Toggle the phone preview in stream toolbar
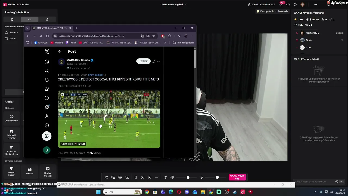This screenshot has height=196, width=348. click(x=136, y=177)
